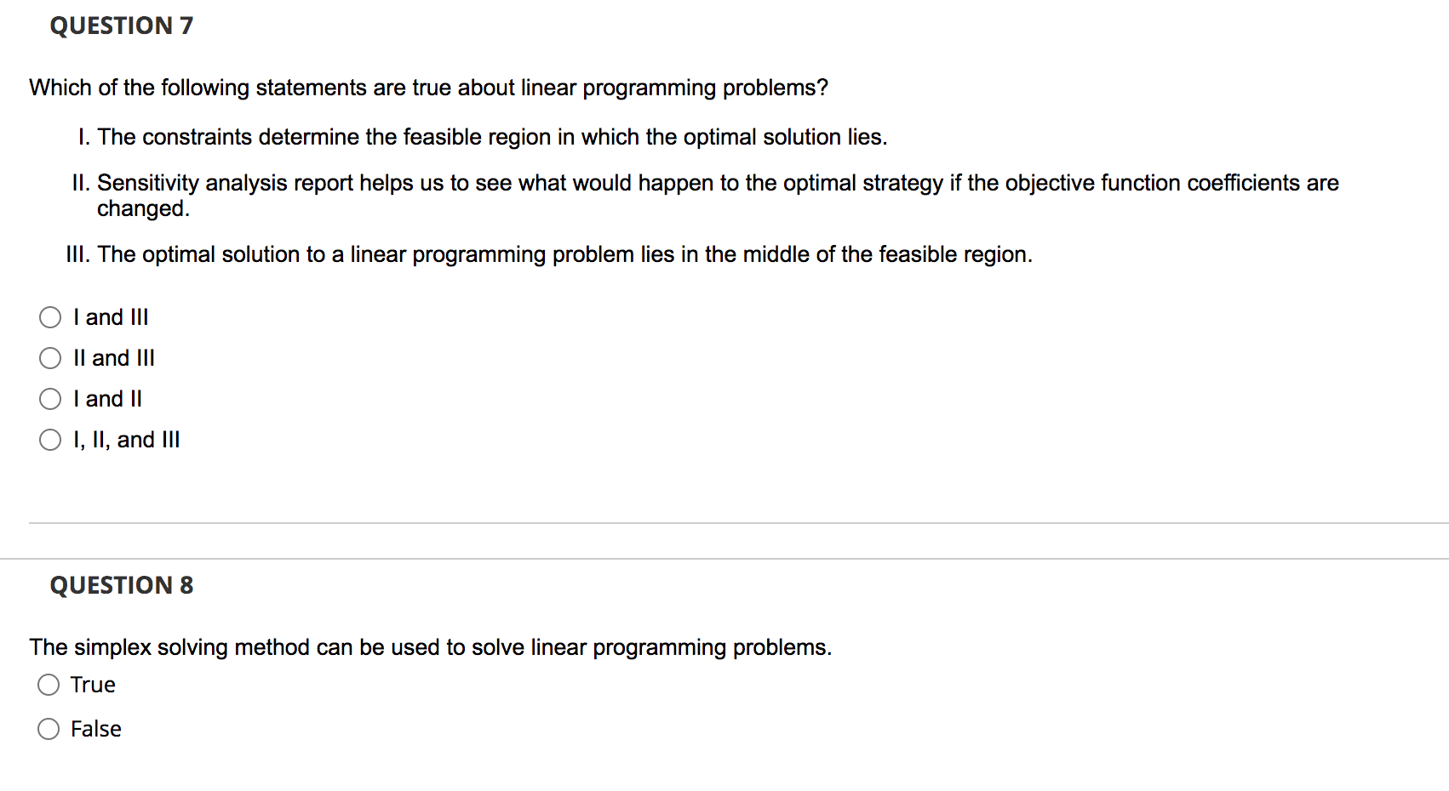Click the answer label "I and II"
The height and width of the screenshot is (791, 1449).
[107, 398]
